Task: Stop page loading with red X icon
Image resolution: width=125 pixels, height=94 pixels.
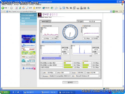Action: click(x=16, y=8)
